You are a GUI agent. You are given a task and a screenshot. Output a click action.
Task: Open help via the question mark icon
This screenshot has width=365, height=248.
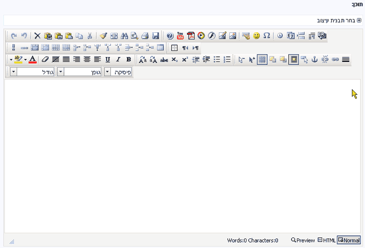point(170,36)
